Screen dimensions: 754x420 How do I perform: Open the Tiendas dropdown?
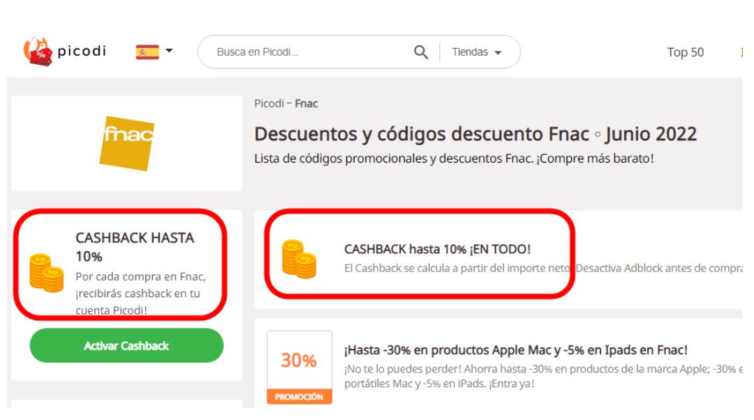pyautogui.click(x=477, y=52)
